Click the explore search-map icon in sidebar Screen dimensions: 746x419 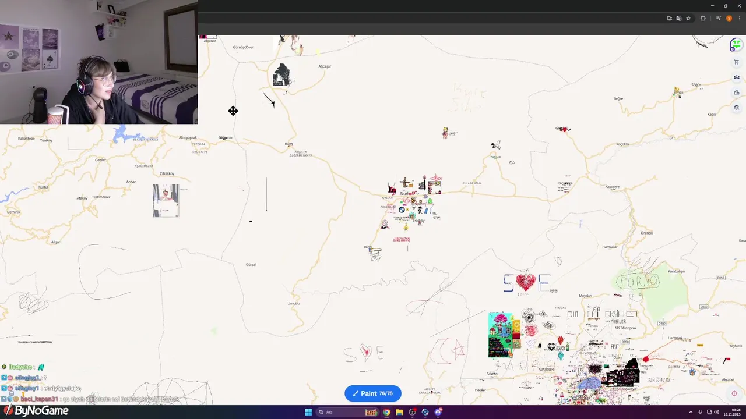(x=737, y=108)
